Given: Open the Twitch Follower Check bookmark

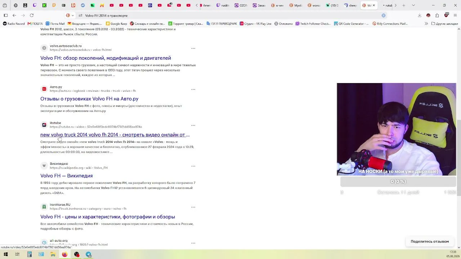Looking at the screenshot, I should [313, 24].
